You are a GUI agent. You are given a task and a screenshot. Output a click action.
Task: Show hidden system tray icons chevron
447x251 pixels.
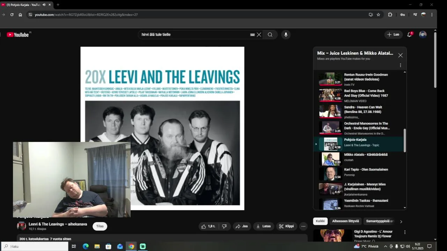tap(386, 246)
